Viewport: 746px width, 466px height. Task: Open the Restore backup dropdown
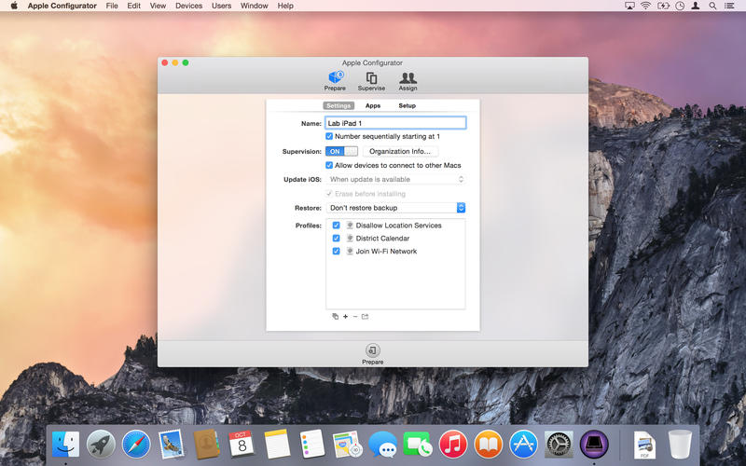tap(395, 208)
